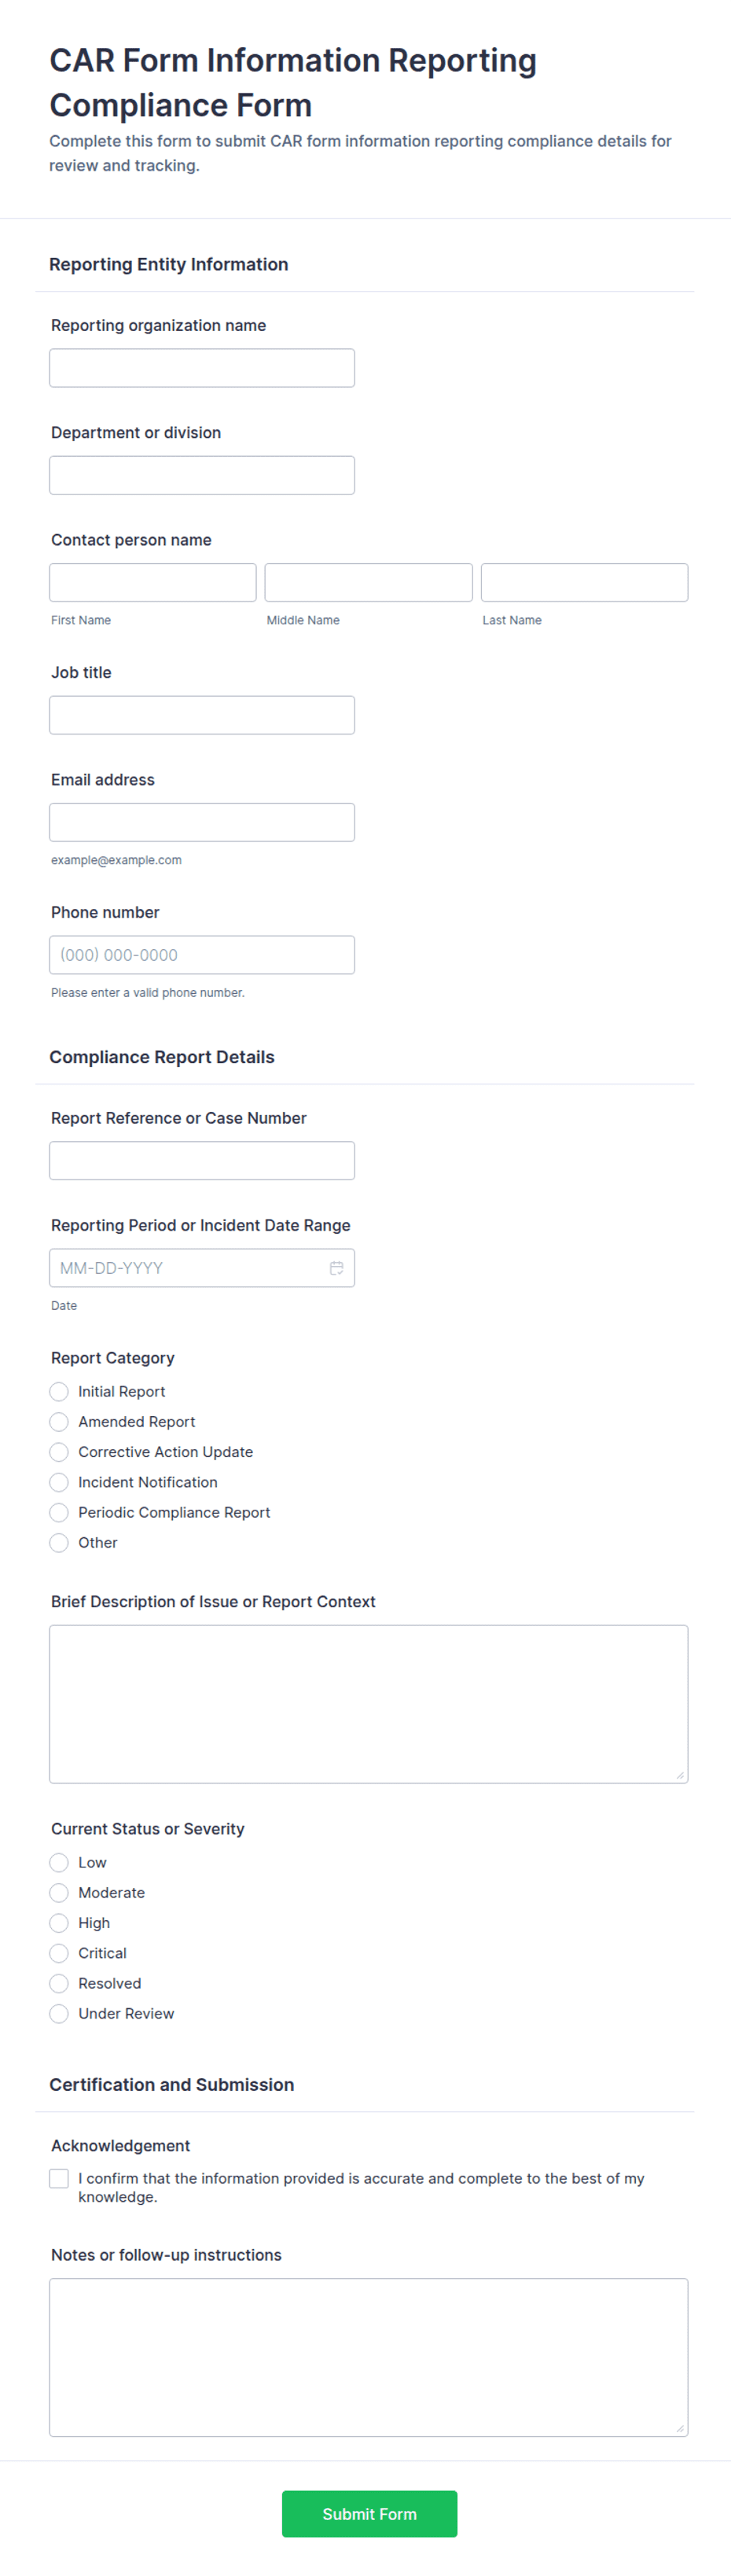731x2576 pixels.
Task: Focus the Last Name input box
Action: (584, 582)
